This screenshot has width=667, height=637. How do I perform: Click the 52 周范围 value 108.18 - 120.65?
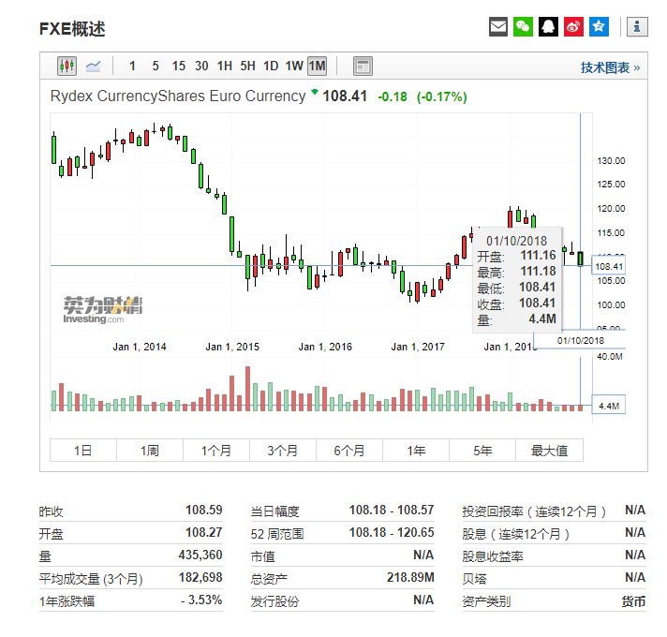(x=392, y=532)
